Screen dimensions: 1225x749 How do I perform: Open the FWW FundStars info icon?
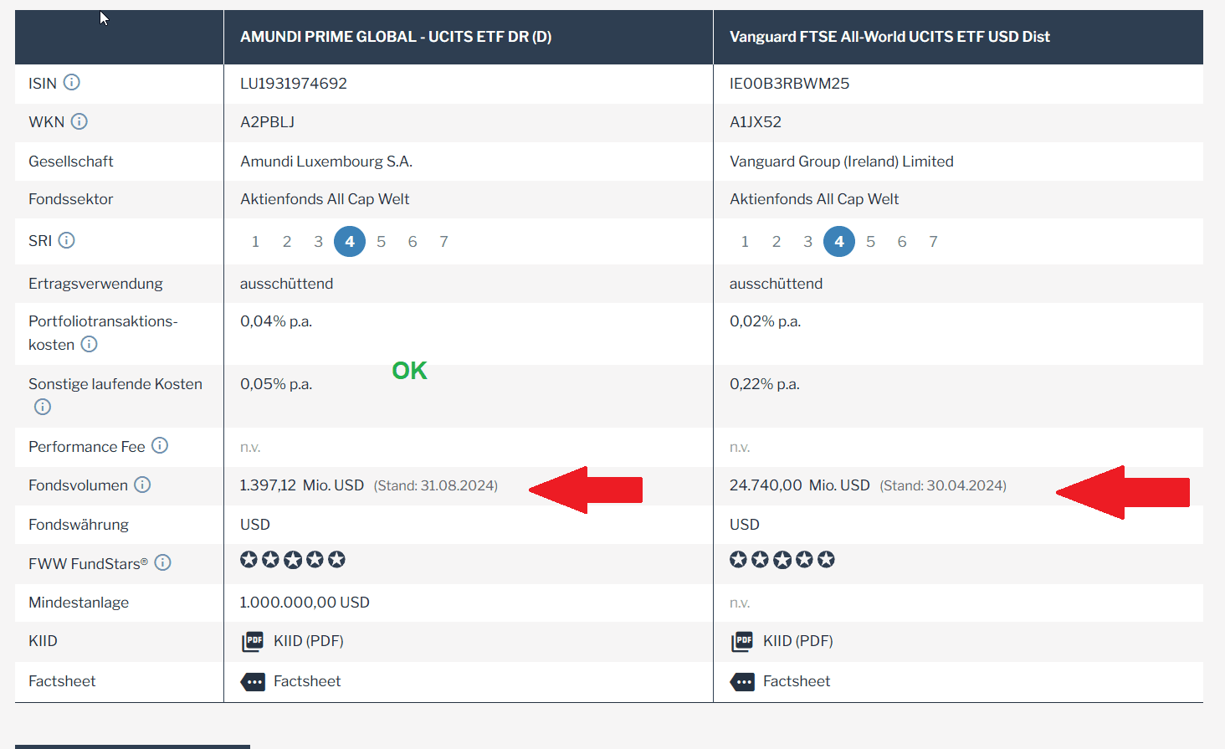click(163, 562)
